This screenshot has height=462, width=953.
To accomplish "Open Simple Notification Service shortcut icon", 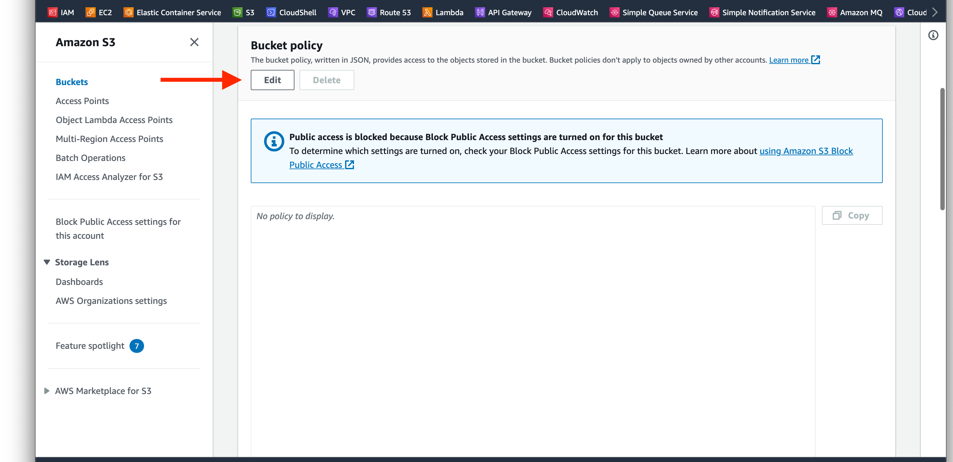I will (714, 12).
